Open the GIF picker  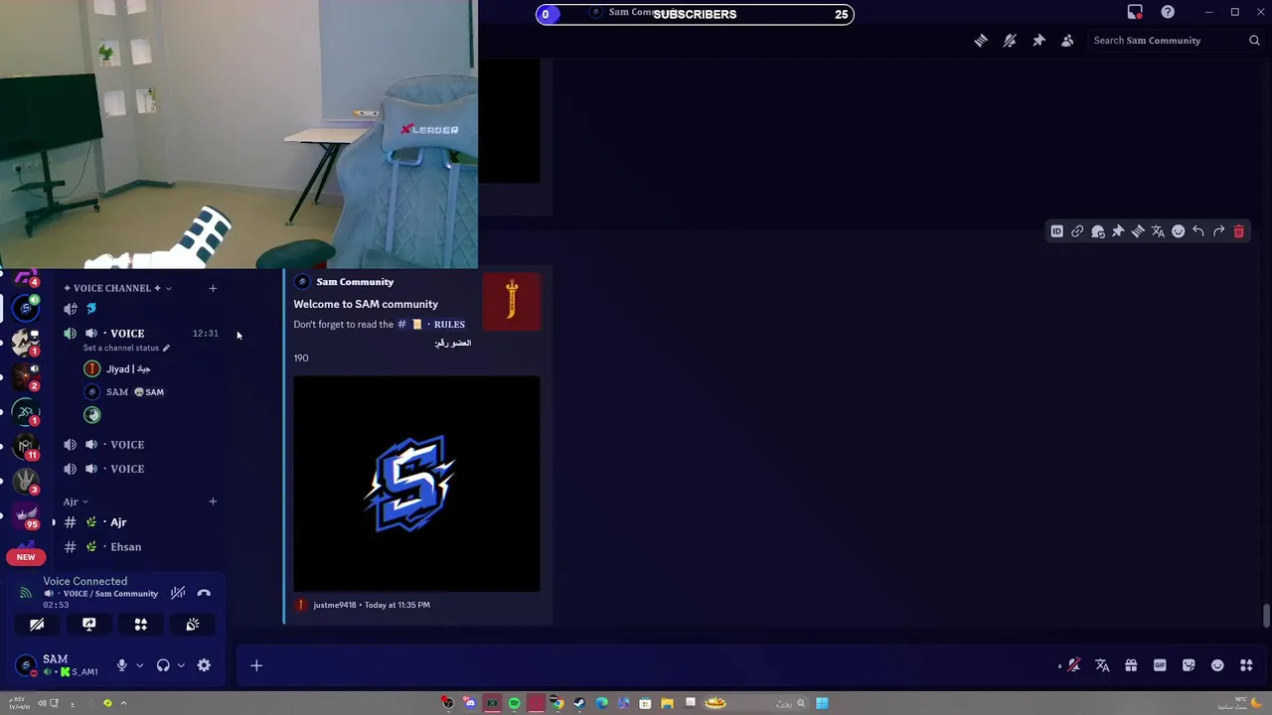point(1160,665)
